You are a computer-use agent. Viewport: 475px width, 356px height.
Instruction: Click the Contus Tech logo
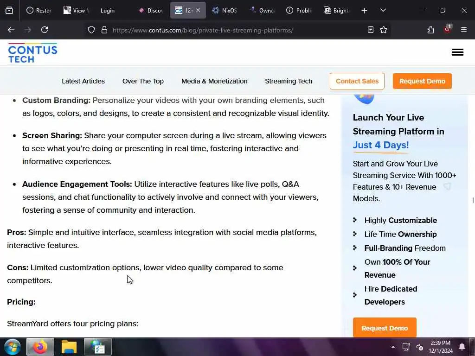(33, 53)
